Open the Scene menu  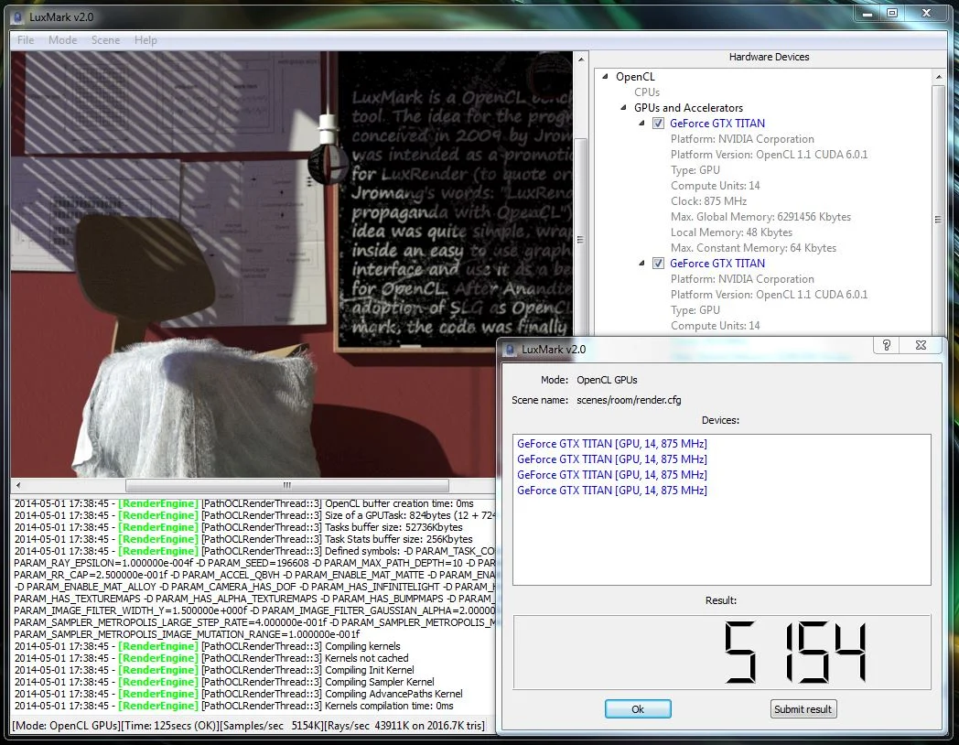click(105, 40)
